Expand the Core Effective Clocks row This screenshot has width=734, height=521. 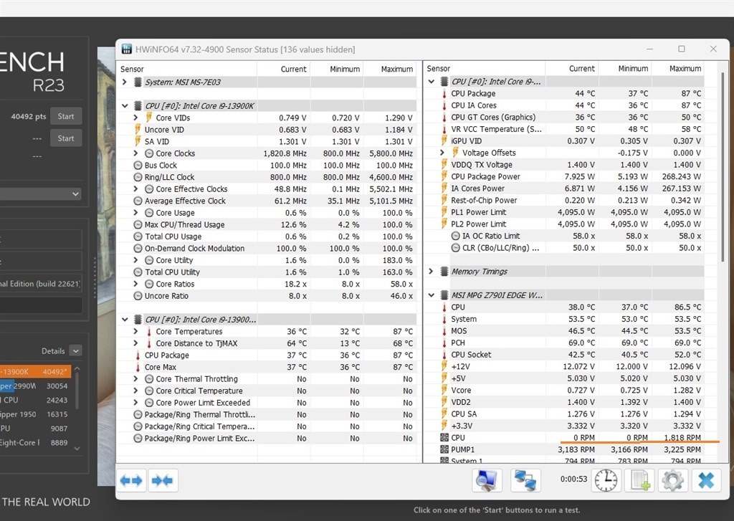coord(135,188)
